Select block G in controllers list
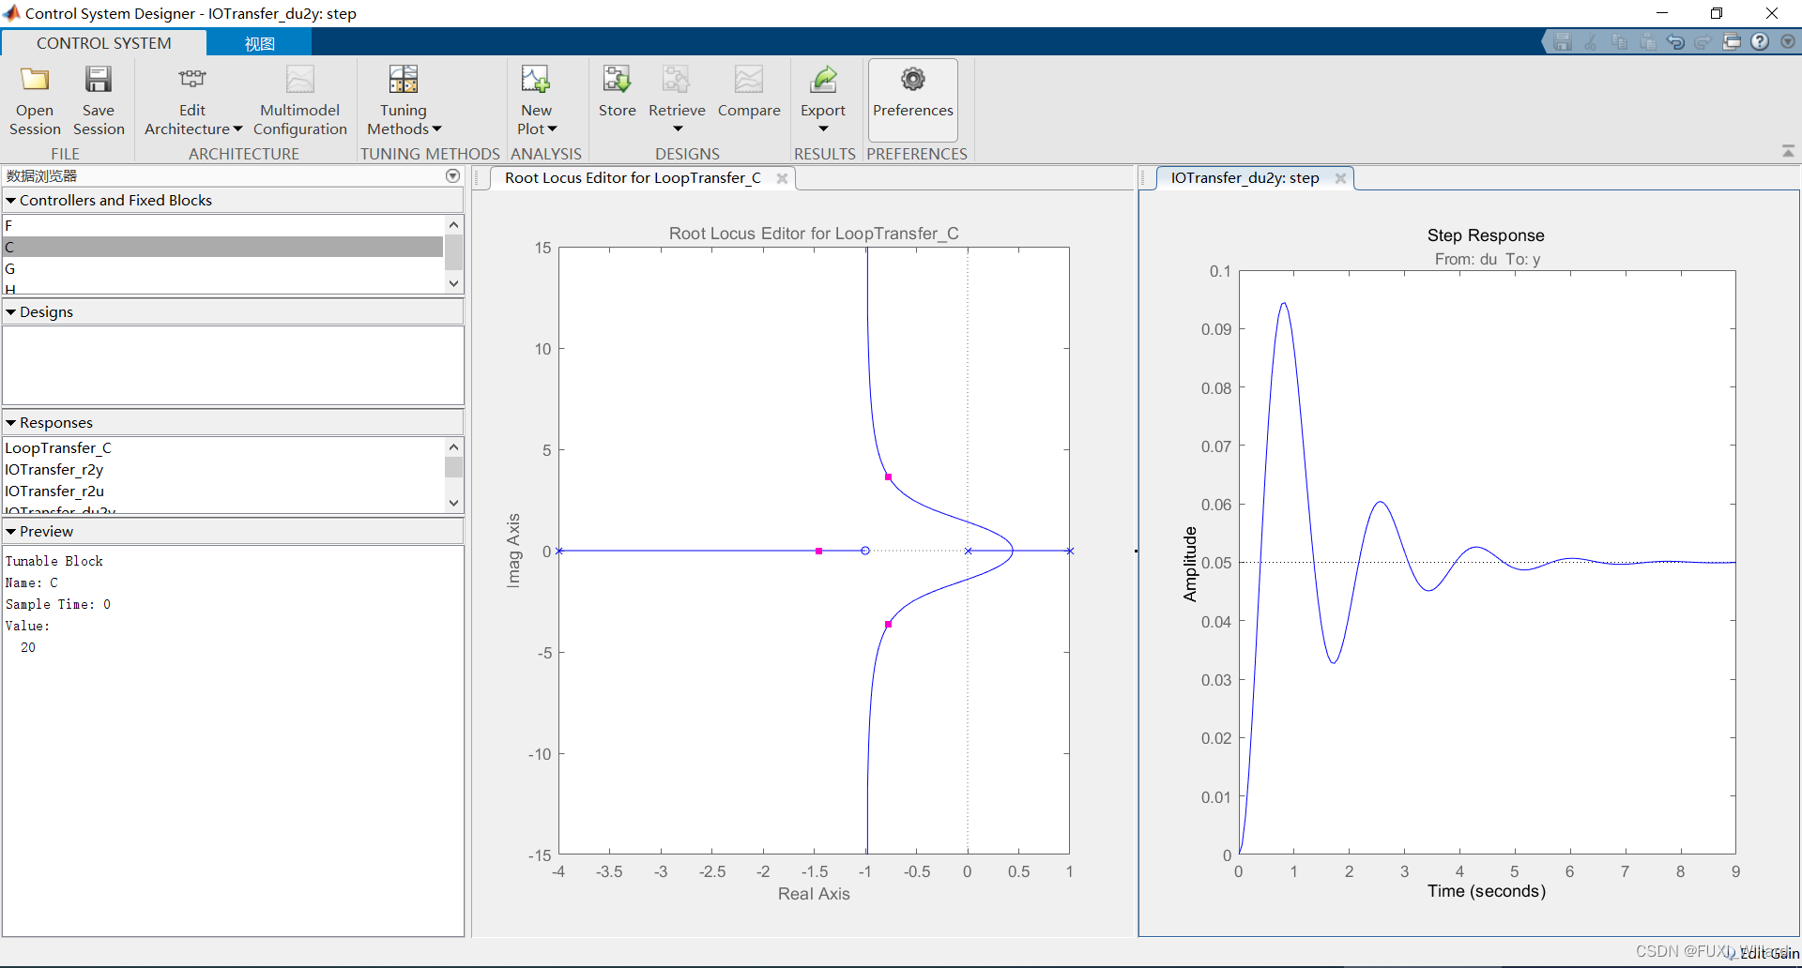This screenshot has width=1802, height=968. coord(223,268)
